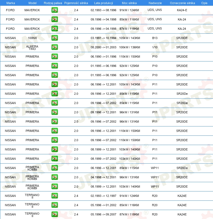Click SR20DE in the Nissan 100NX row

[182, 38]
